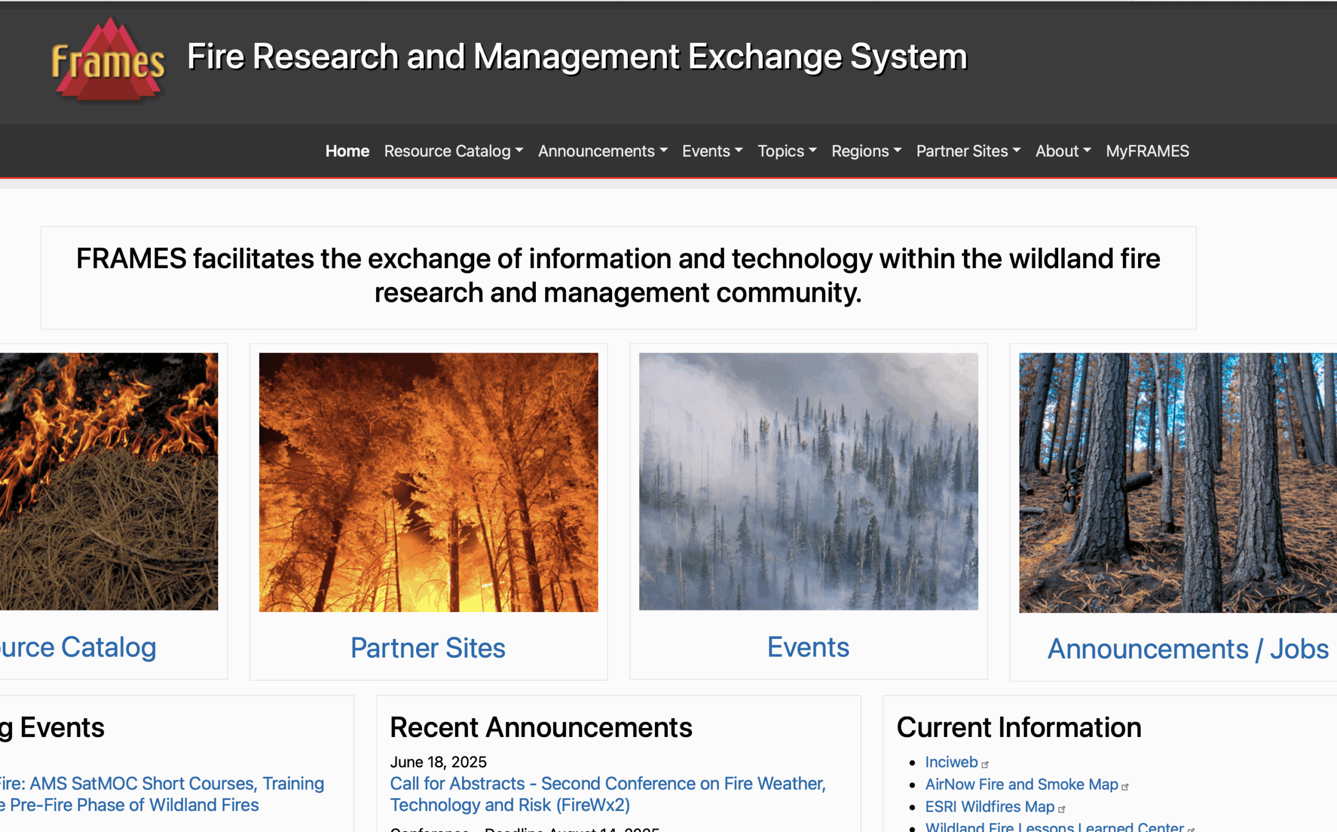
Task: Open the Topics dropdown menu
Action: [x=786, y=151]
